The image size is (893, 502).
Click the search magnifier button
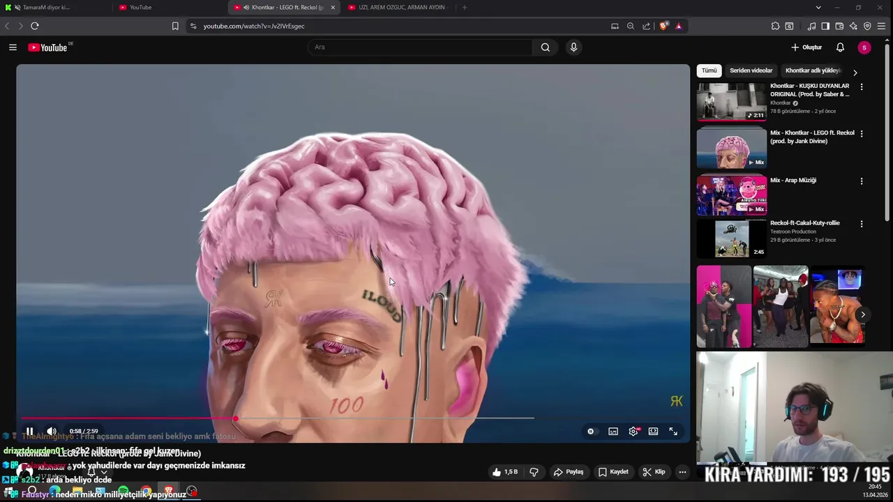[546, 47]
